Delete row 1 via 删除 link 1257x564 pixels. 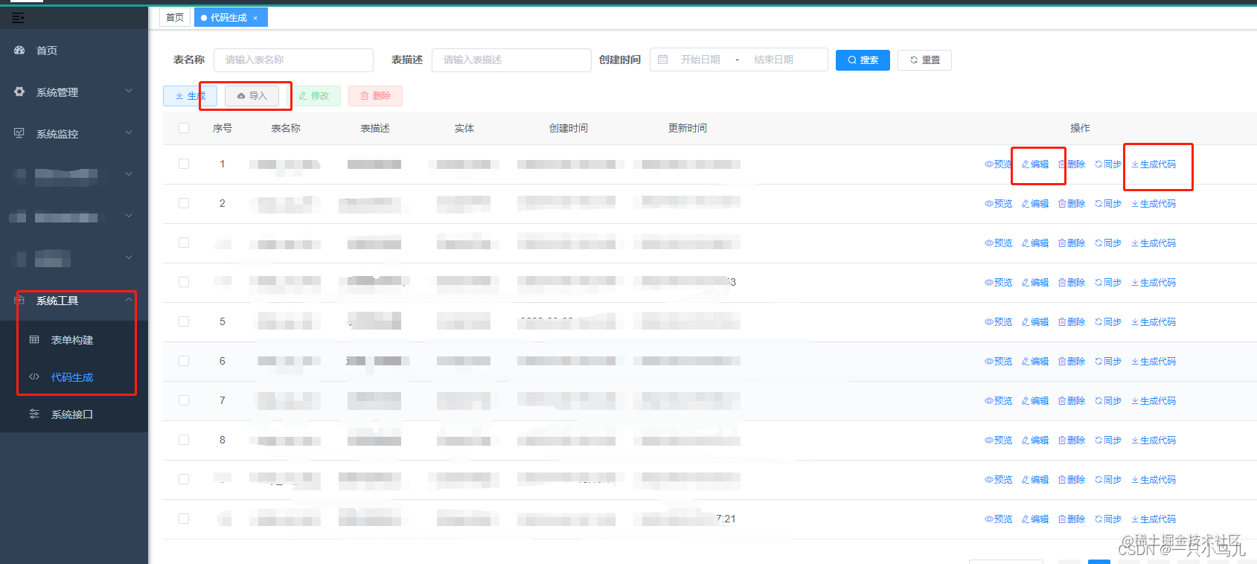pos(1072,164)
